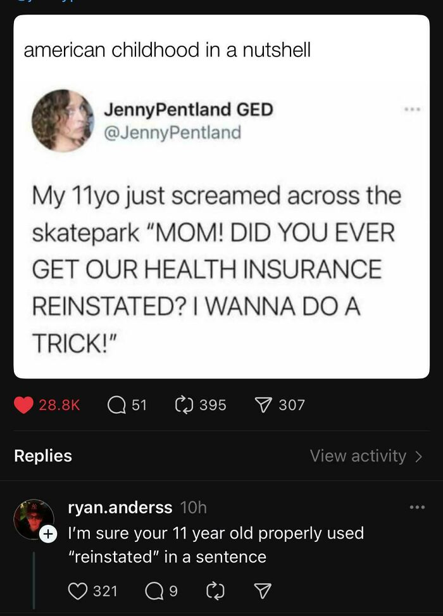
Task: Follow ryan.anderss using the plus badge
Action: tap(47, 534)
